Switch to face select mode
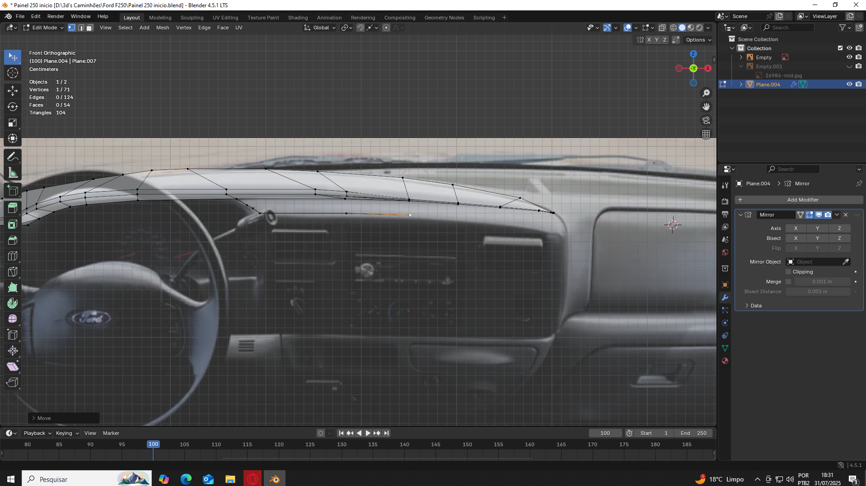Viewport: 866px width, 486px height. tap(89, 28)
